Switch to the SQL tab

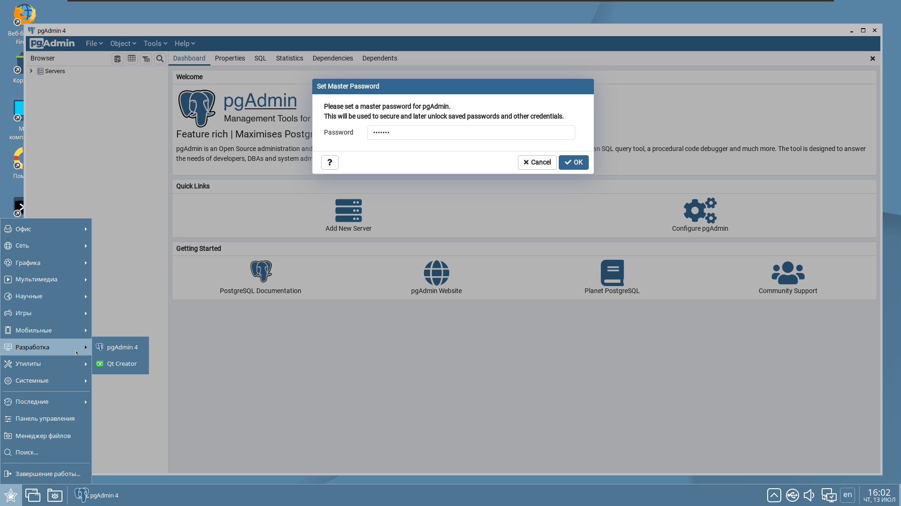point(261,59)
